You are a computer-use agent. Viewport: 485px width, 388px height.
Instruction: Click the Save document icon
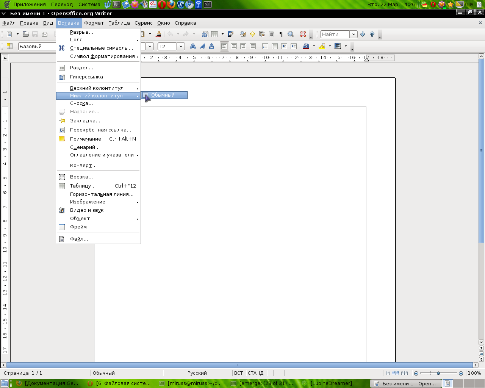click(35, 34)
